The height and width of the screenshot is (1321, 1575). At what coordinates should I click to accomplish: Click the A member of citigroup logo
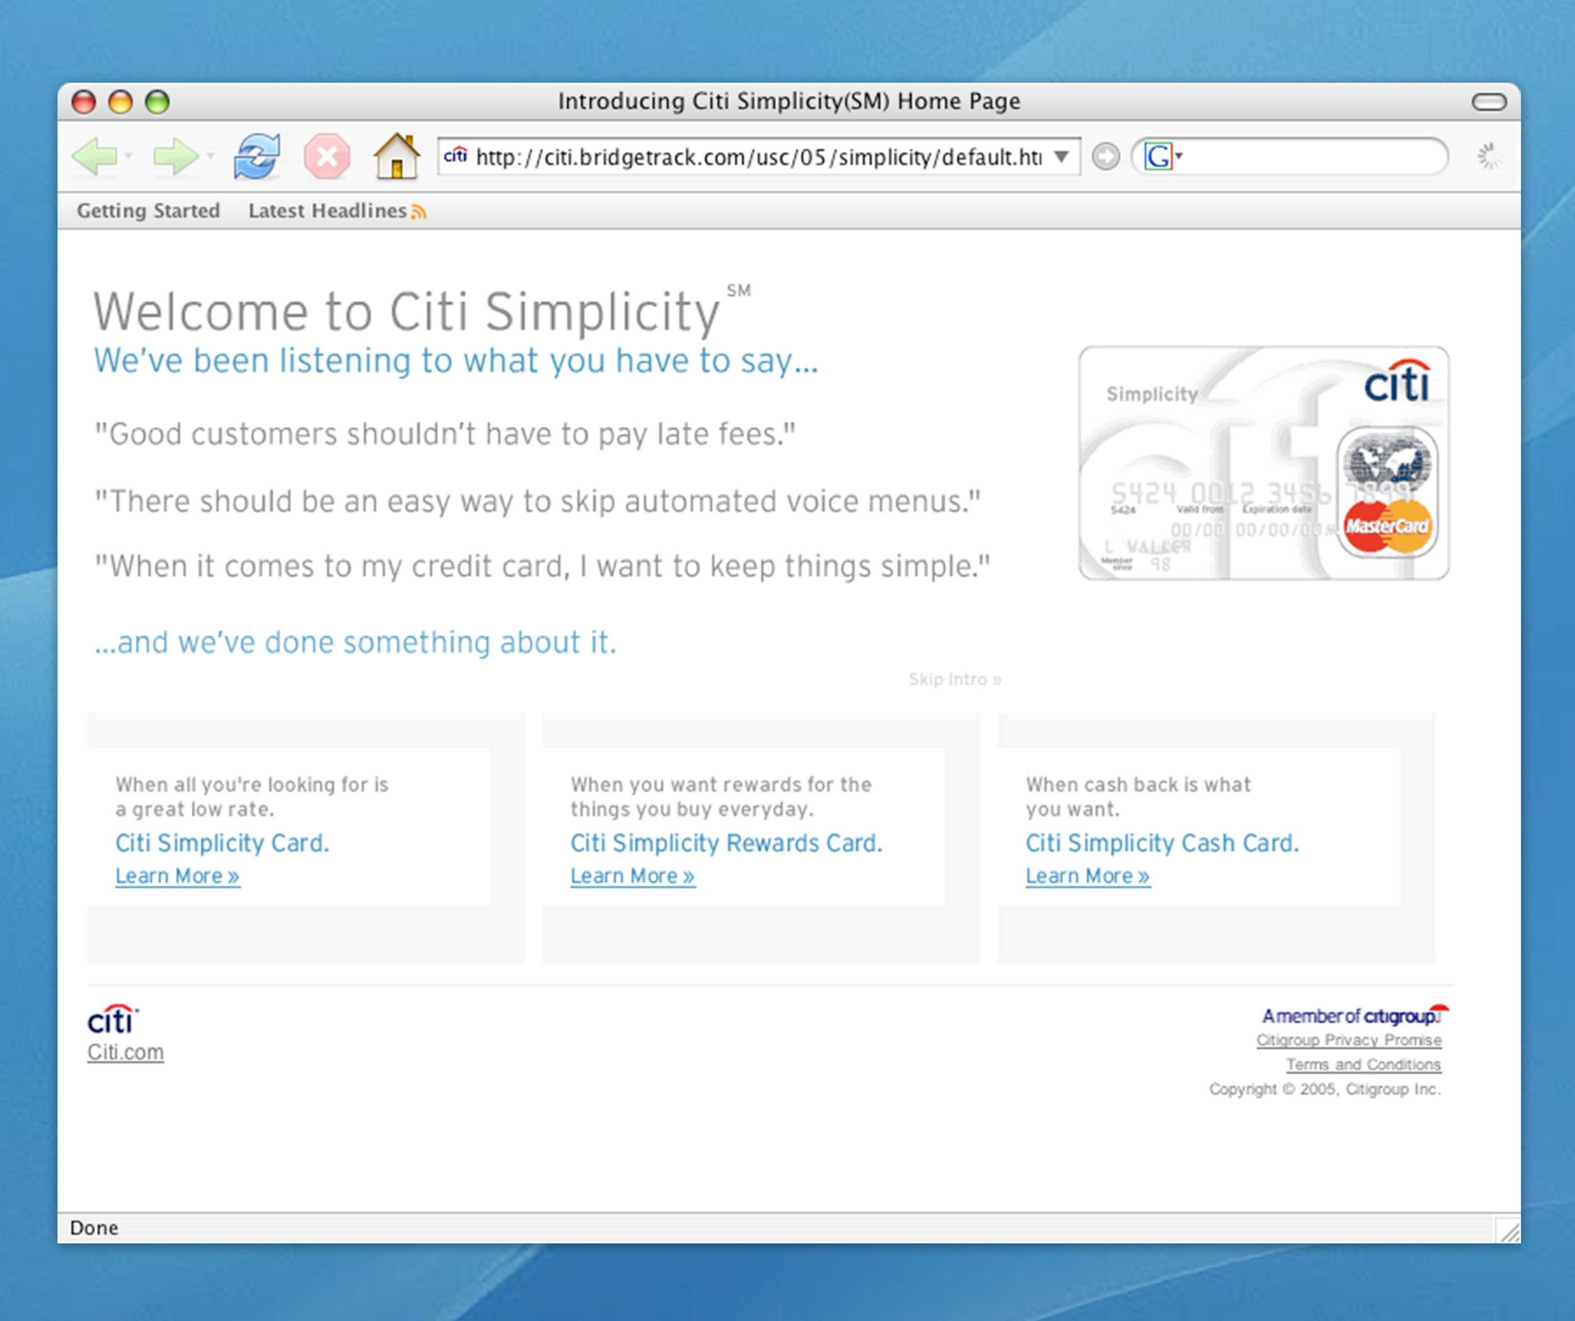click(x=1355, y=1015)
